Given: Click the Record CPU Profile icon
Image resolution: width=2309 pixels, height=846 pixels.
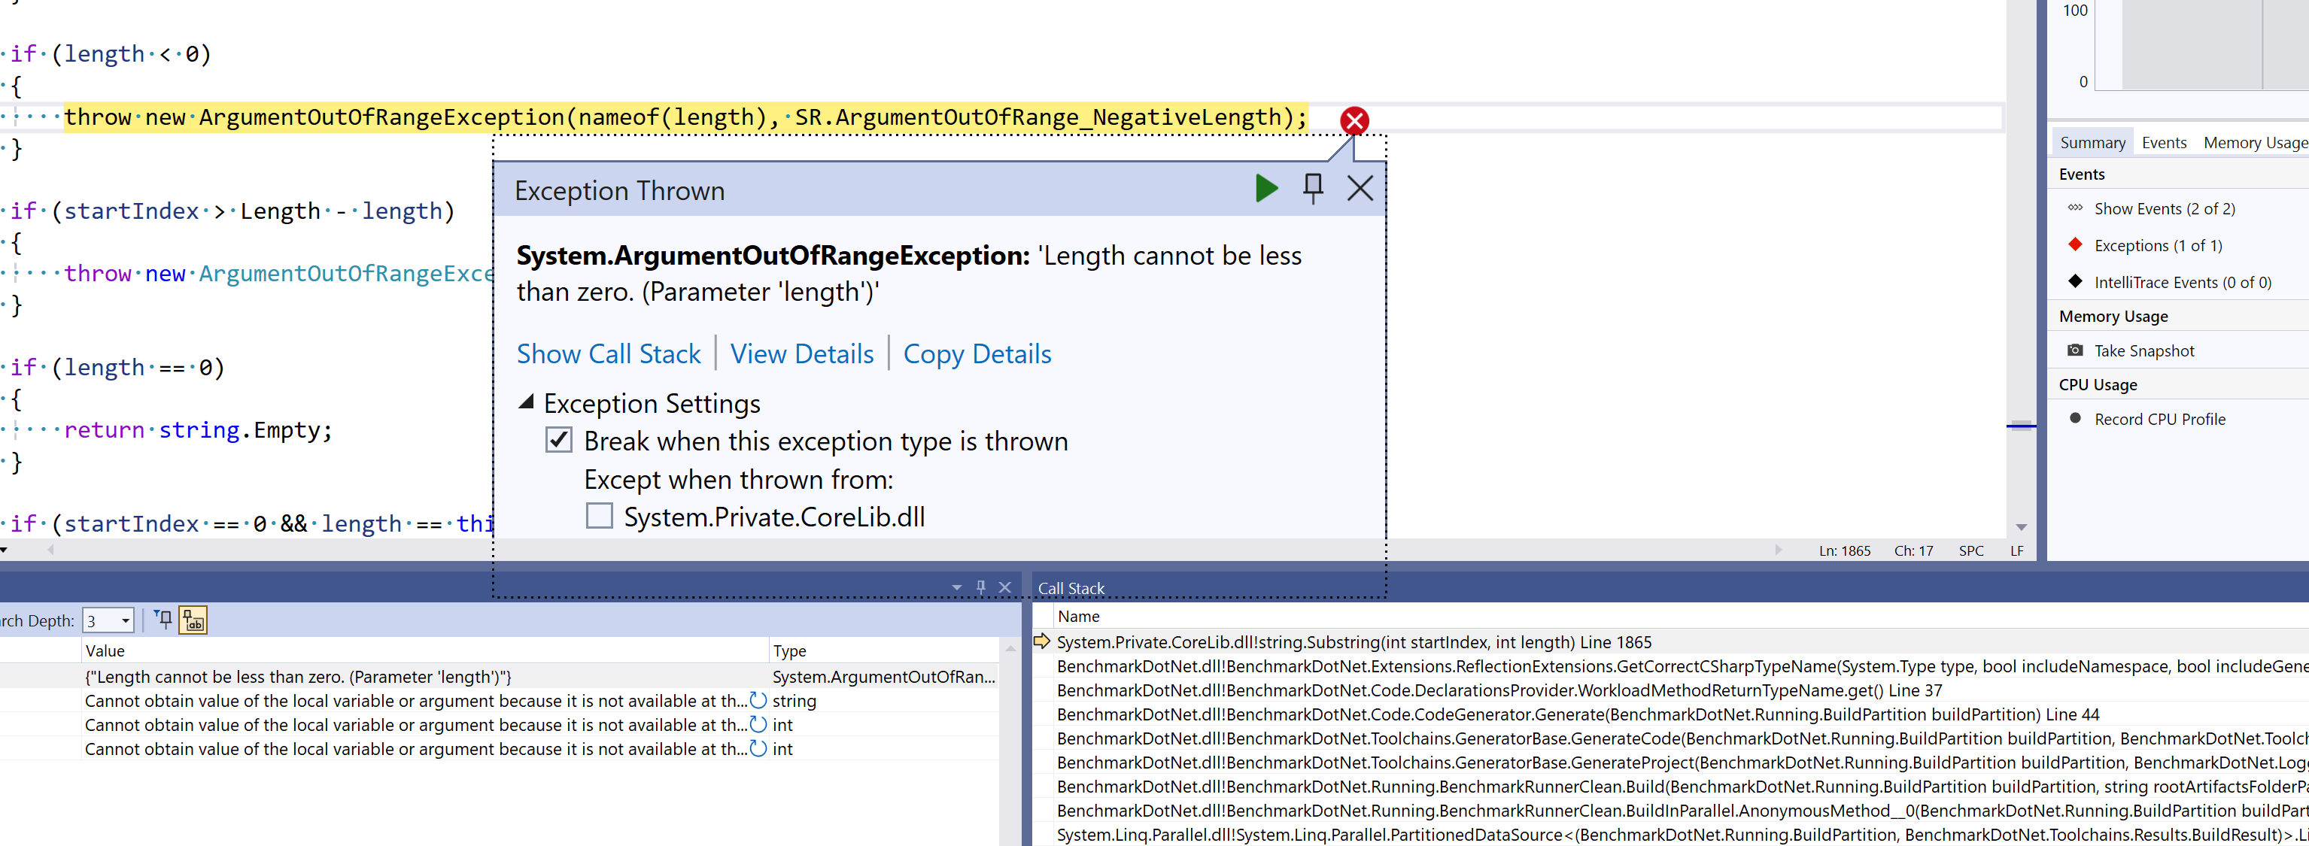Looking at the screenshot, I should tap(2076, 419).
